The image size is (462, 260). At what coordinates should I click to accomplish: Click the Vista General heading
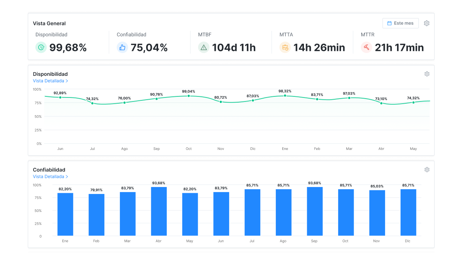[49, 23]
